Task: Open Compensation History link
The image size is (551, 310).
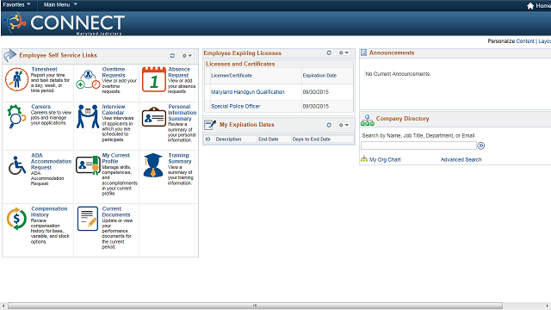Action: (49, 212)
